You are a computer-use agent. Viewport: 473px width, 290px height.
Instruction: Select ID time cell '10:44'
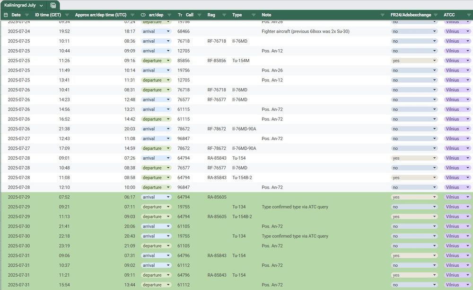point(64,51)
